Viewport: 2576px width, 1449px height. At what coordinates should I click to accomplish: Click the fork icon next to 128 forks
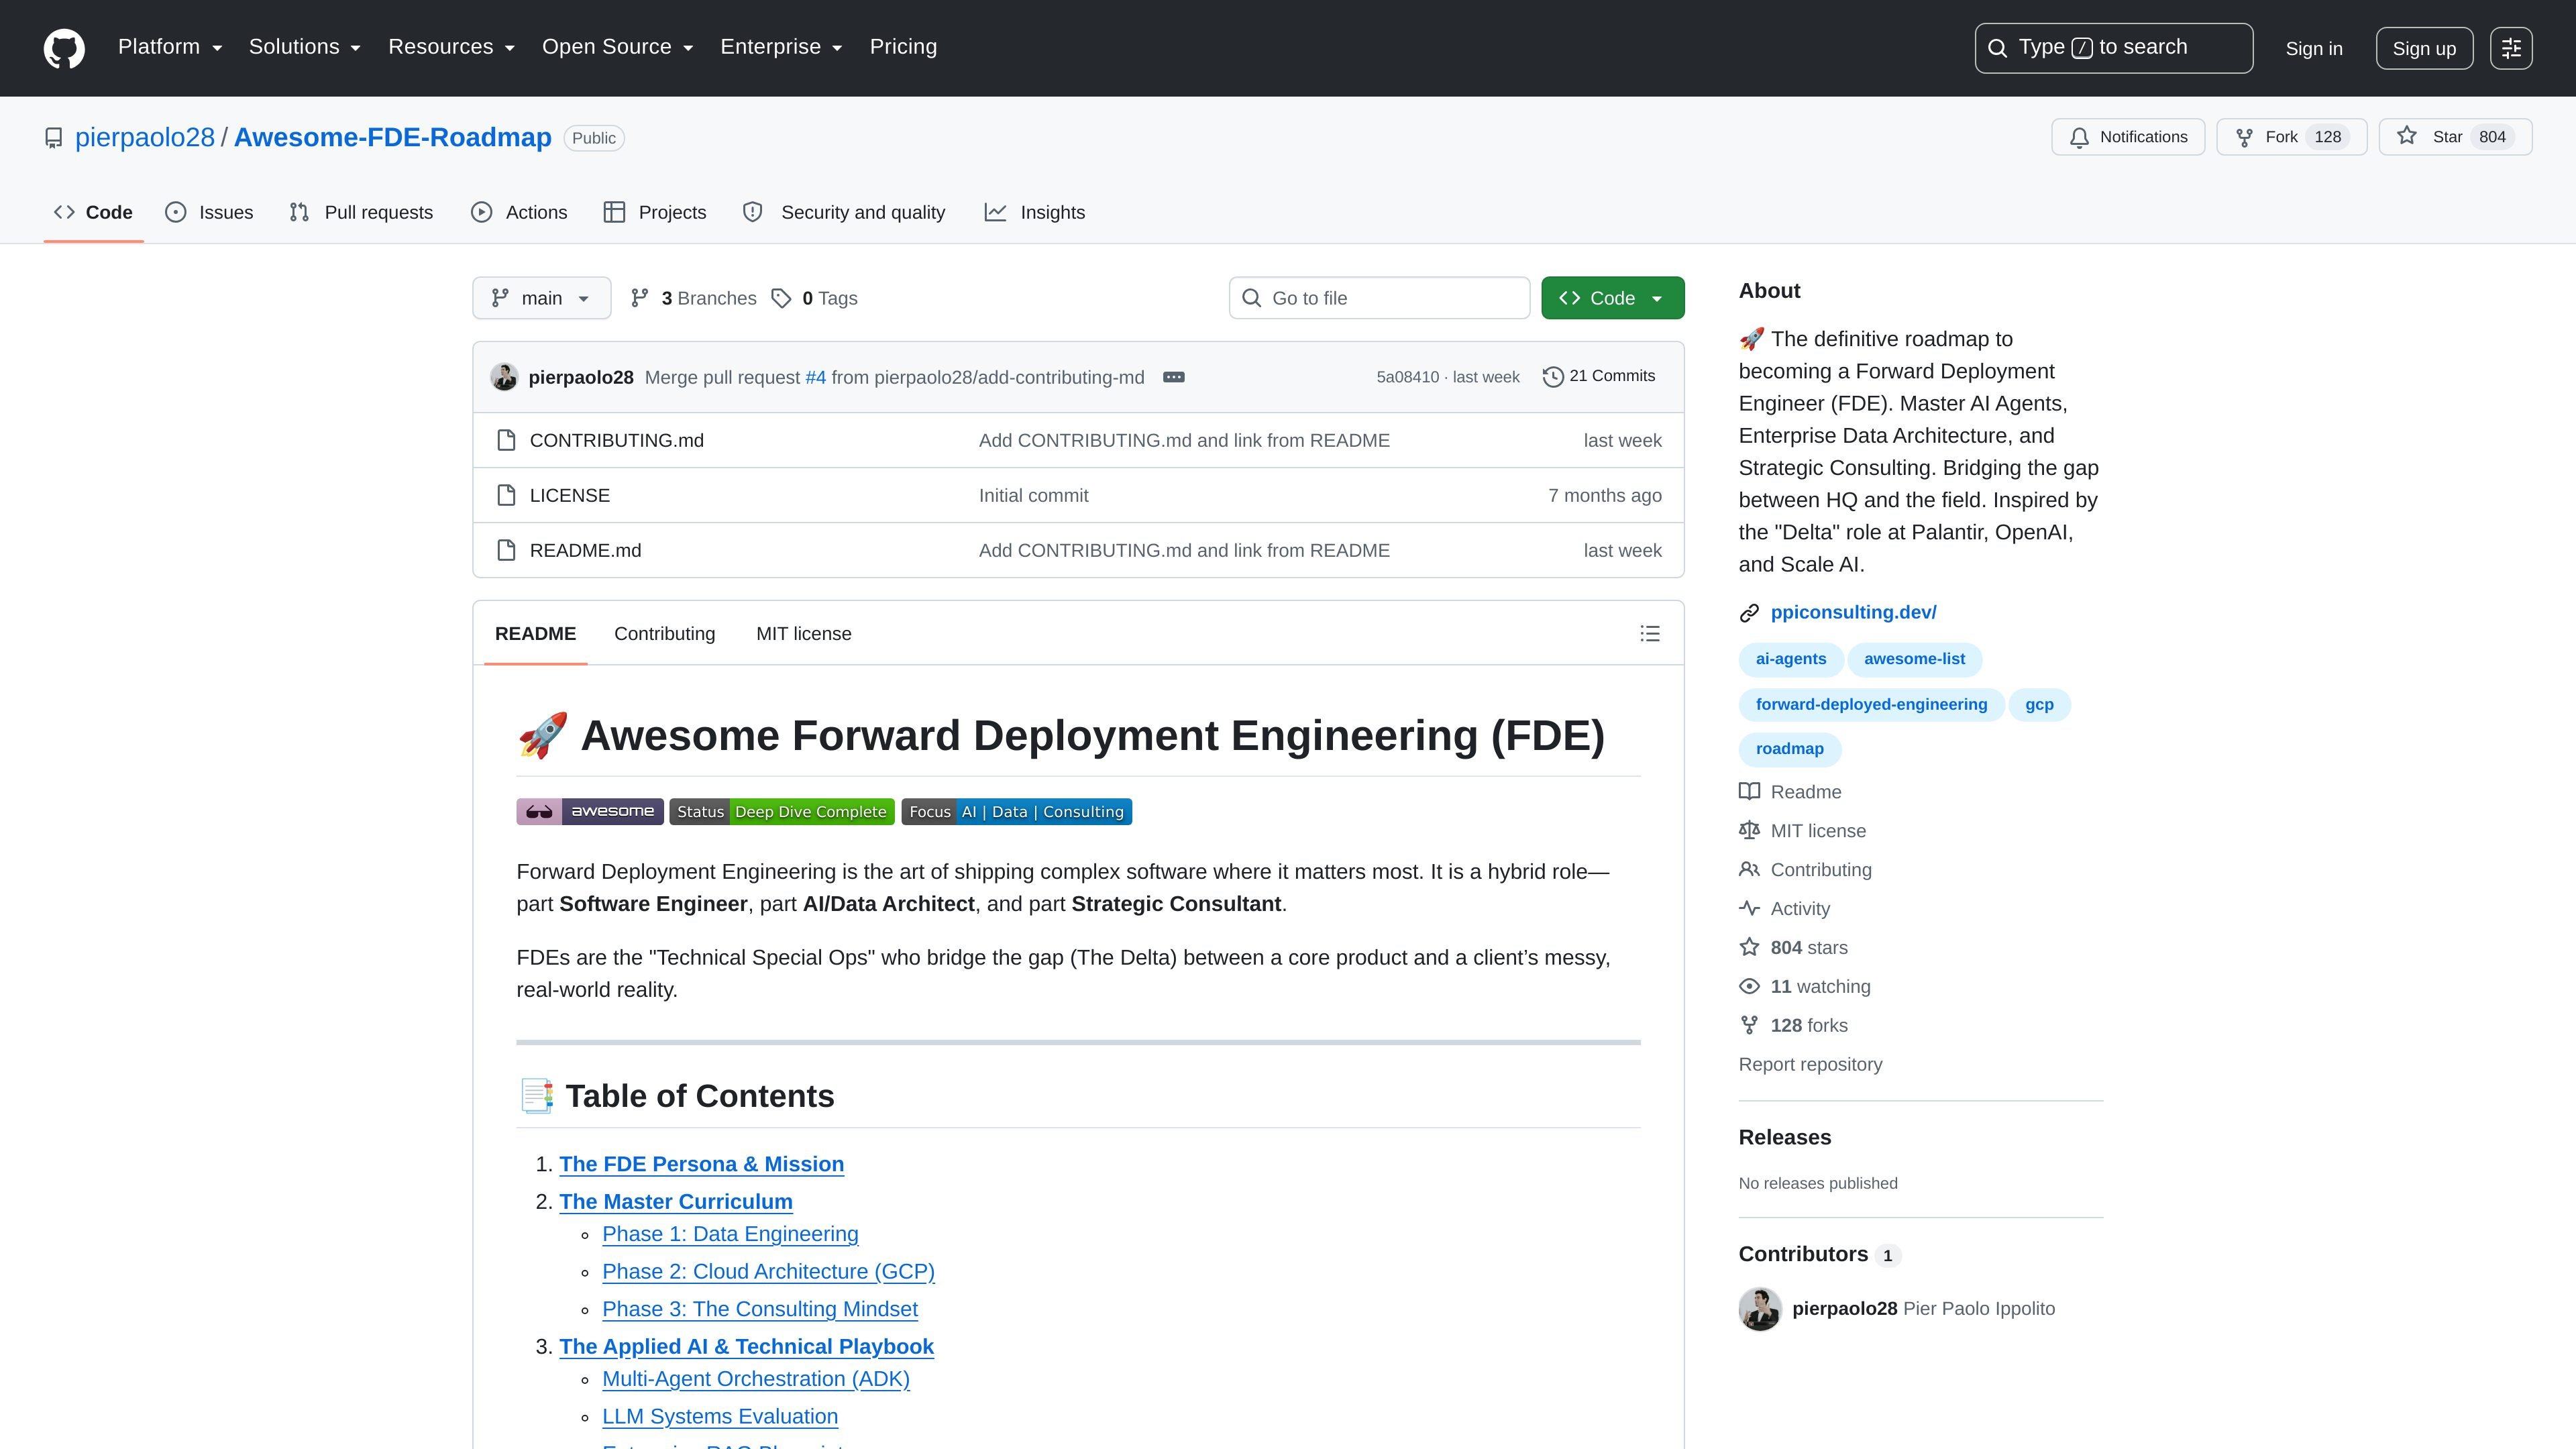point(1749,1026)
